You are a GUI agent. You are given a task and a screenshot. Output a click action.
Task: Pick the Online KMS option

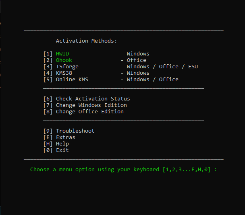[x=72, y=80]
